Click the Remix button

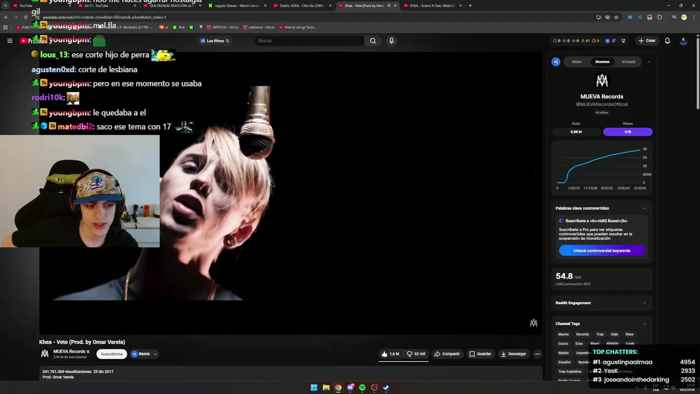click(x=141, y=354)
